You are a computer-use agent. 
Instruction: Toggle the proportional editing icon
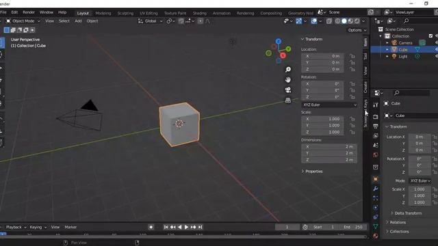click(x=201, y=21)
